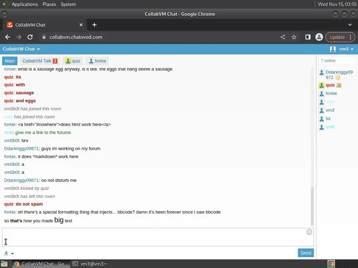Open the emoji smiley picker
Screen dimensions: 358x268
tap(309, 232)
